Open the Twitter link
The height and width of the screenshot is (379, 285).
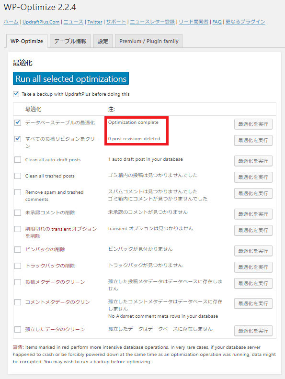[x=94, y=22]
